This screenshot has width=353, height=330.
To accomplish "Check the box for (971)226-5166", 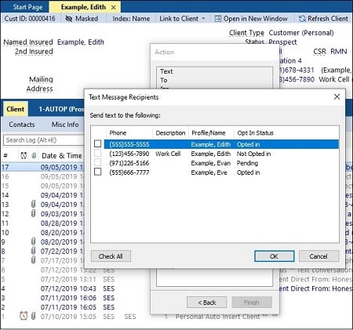I will [98, 162].
